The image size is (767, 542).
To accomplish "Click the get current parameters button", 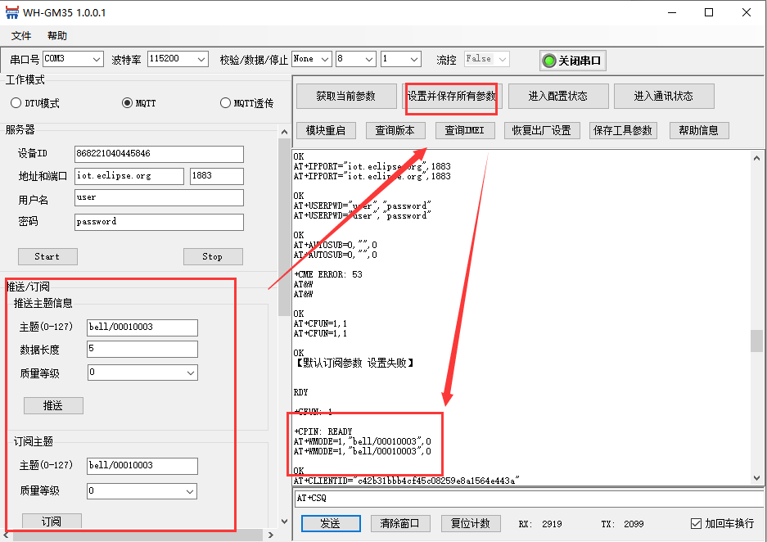I will [x=345, y=96].
